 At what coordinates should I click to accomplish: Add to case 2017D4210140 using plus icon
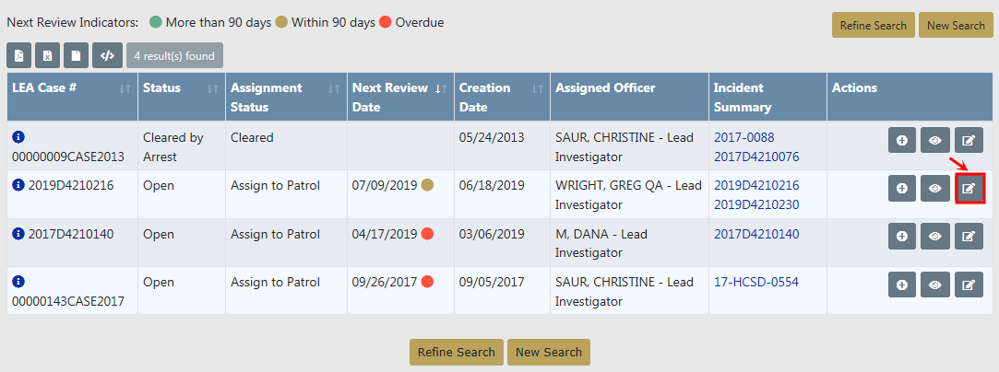coord(902,236)
